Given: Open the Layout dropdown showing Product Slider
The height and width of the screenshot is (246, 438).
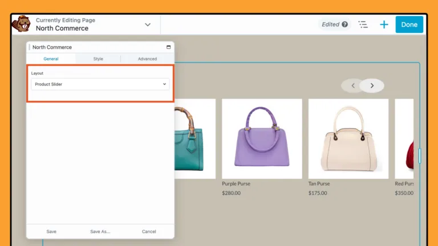Looking at the screenshot, I should pyautogui.click(x=100, y=84).
